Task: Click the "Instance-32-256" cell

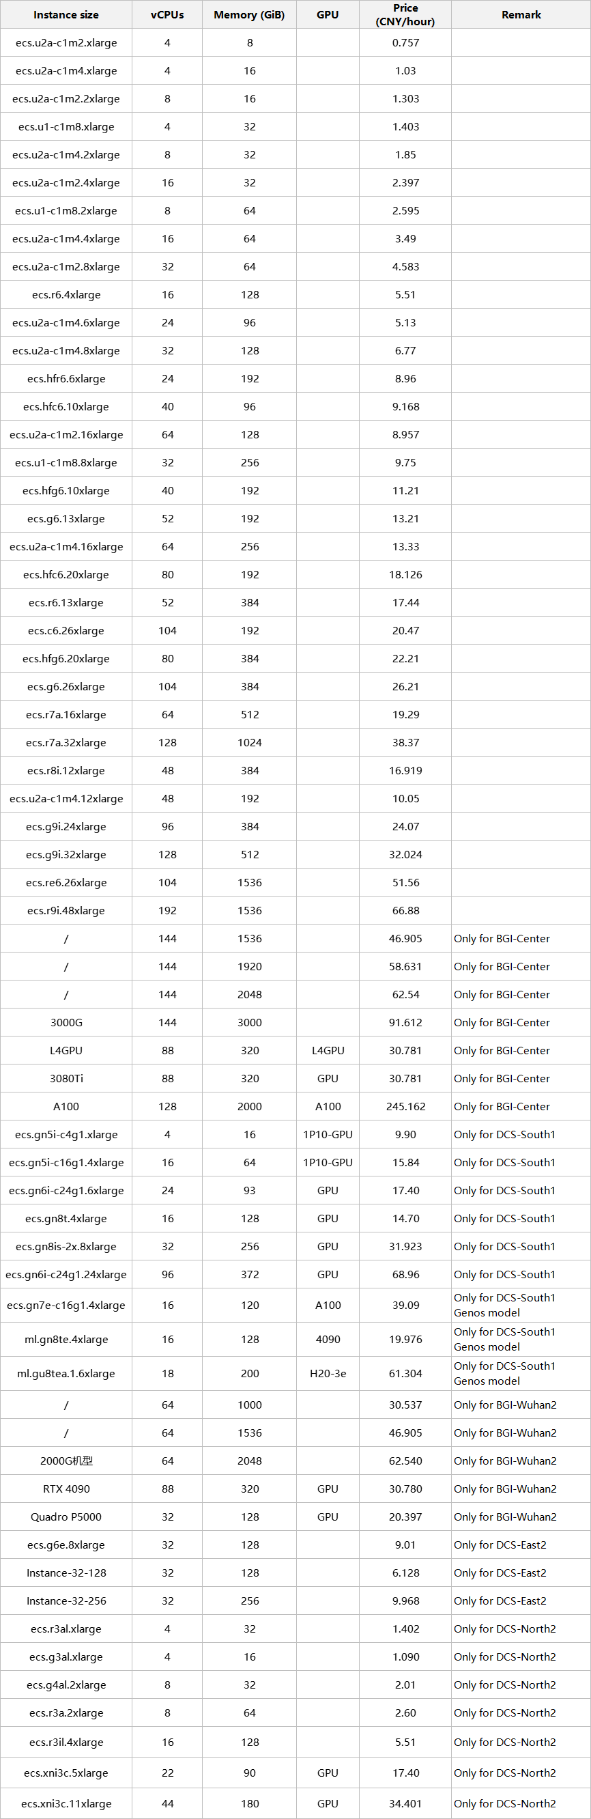Action: (x=66, y=1601)
